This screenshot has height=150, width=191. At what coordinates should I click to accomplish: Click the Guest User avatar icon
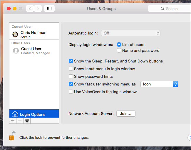[x=16, y=51]
